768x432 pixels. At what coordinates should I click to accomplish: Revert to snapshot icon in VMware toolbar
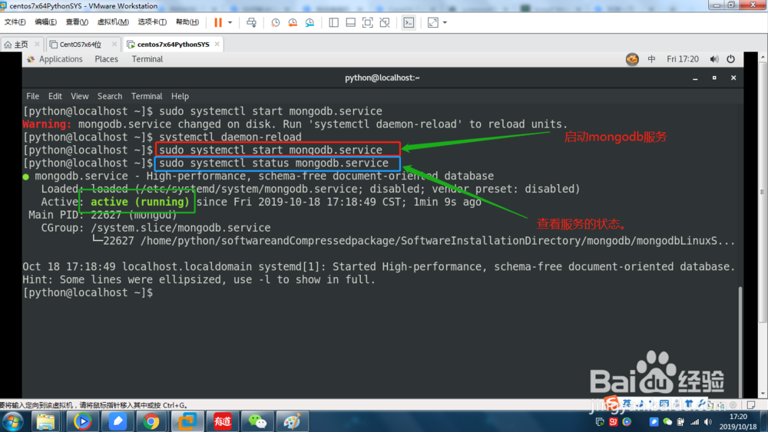[293, 22]
